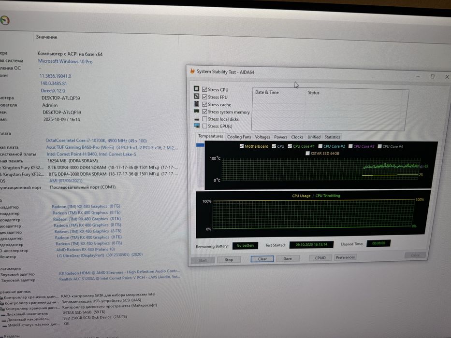Click the Значение column header
The image size is (451, 338).
(46, 37)
